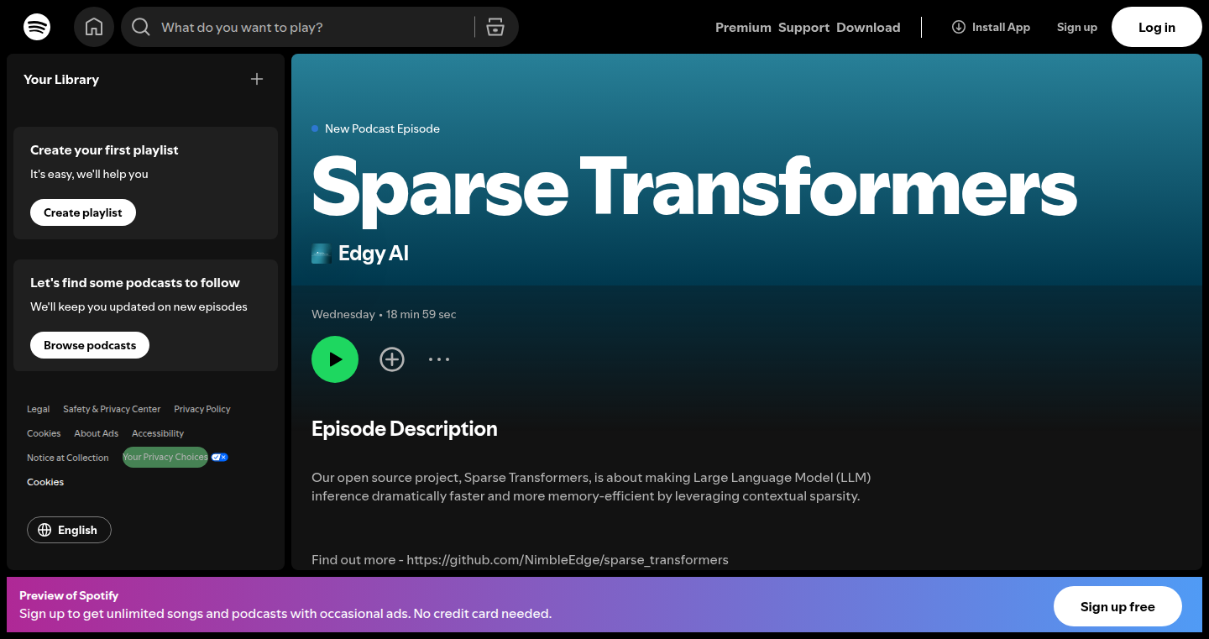The width and height of the screenshot is (1209, 639).
Task: Open Notice at Collection link
Action: [x=67, y=458]
